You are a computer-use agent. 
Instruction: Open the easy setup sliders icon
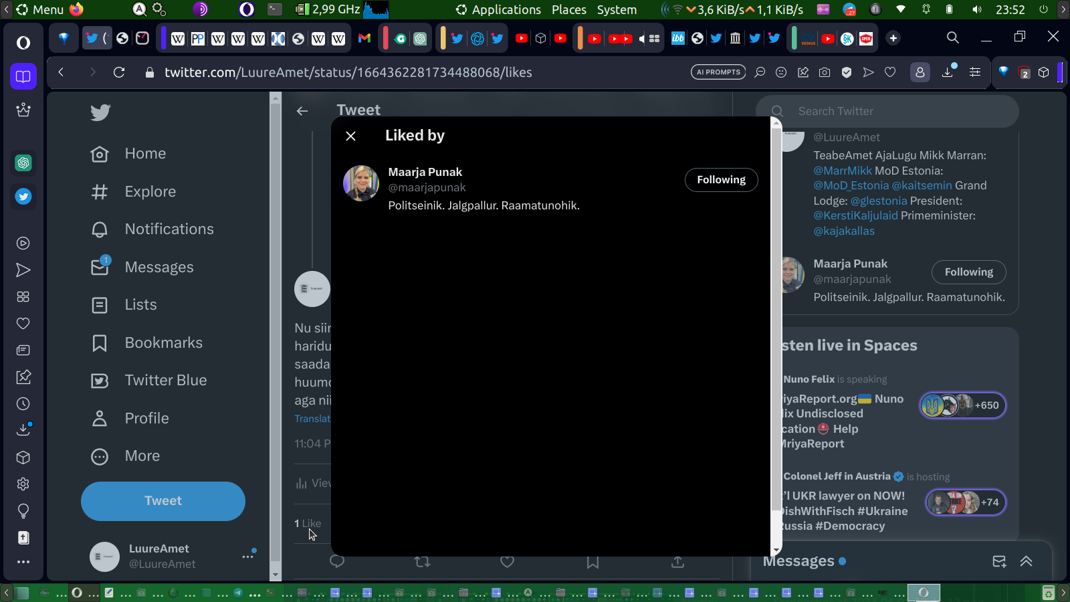click(975, 72)
